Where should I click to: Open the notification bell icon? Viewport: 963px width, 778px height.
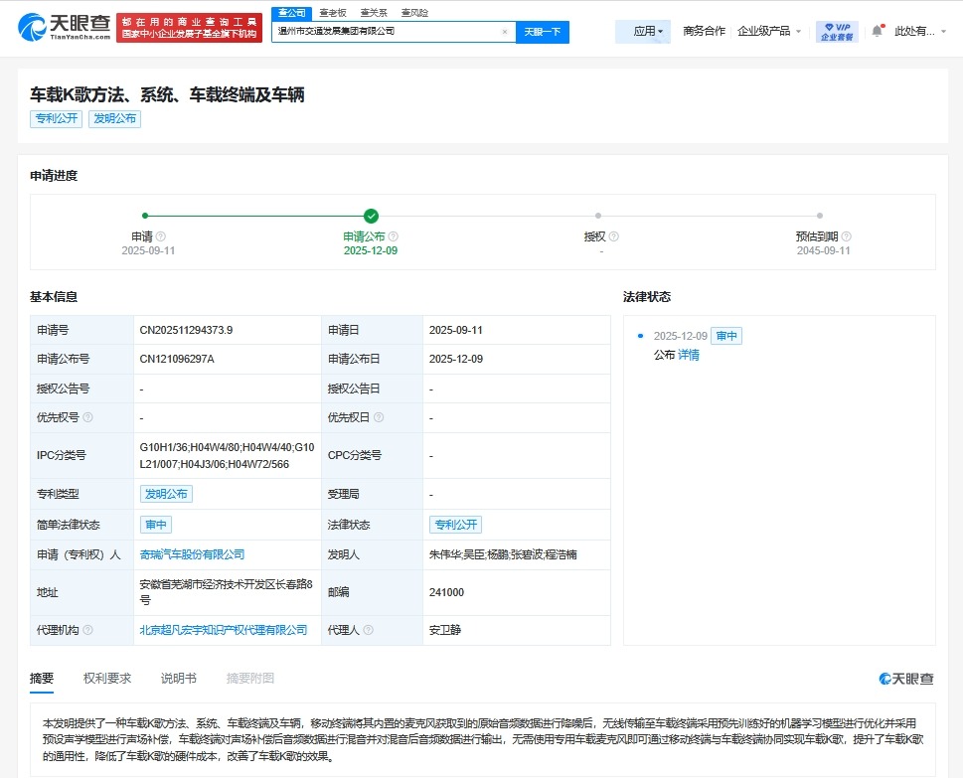[878, 30]
